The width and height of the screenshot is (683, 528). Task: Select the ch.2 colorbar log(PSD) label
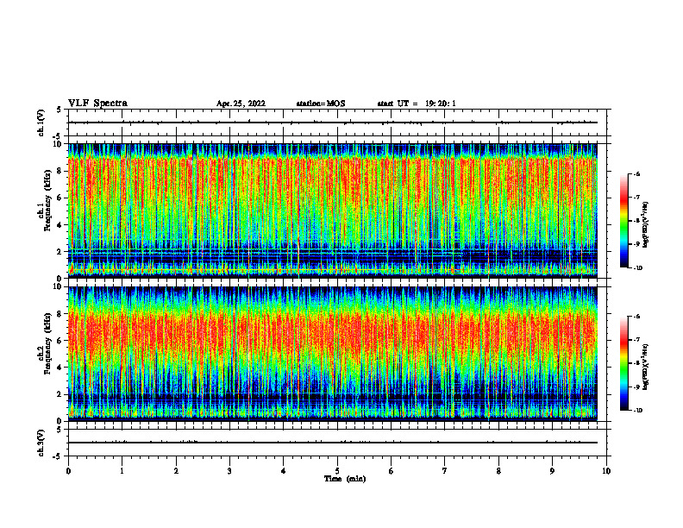pyautogui.click(x=645, y=367)
